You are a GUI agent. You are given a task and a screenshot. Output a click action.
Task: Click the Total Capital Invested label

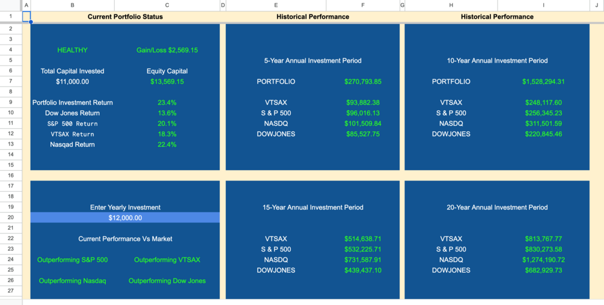(x=72, y=71)
